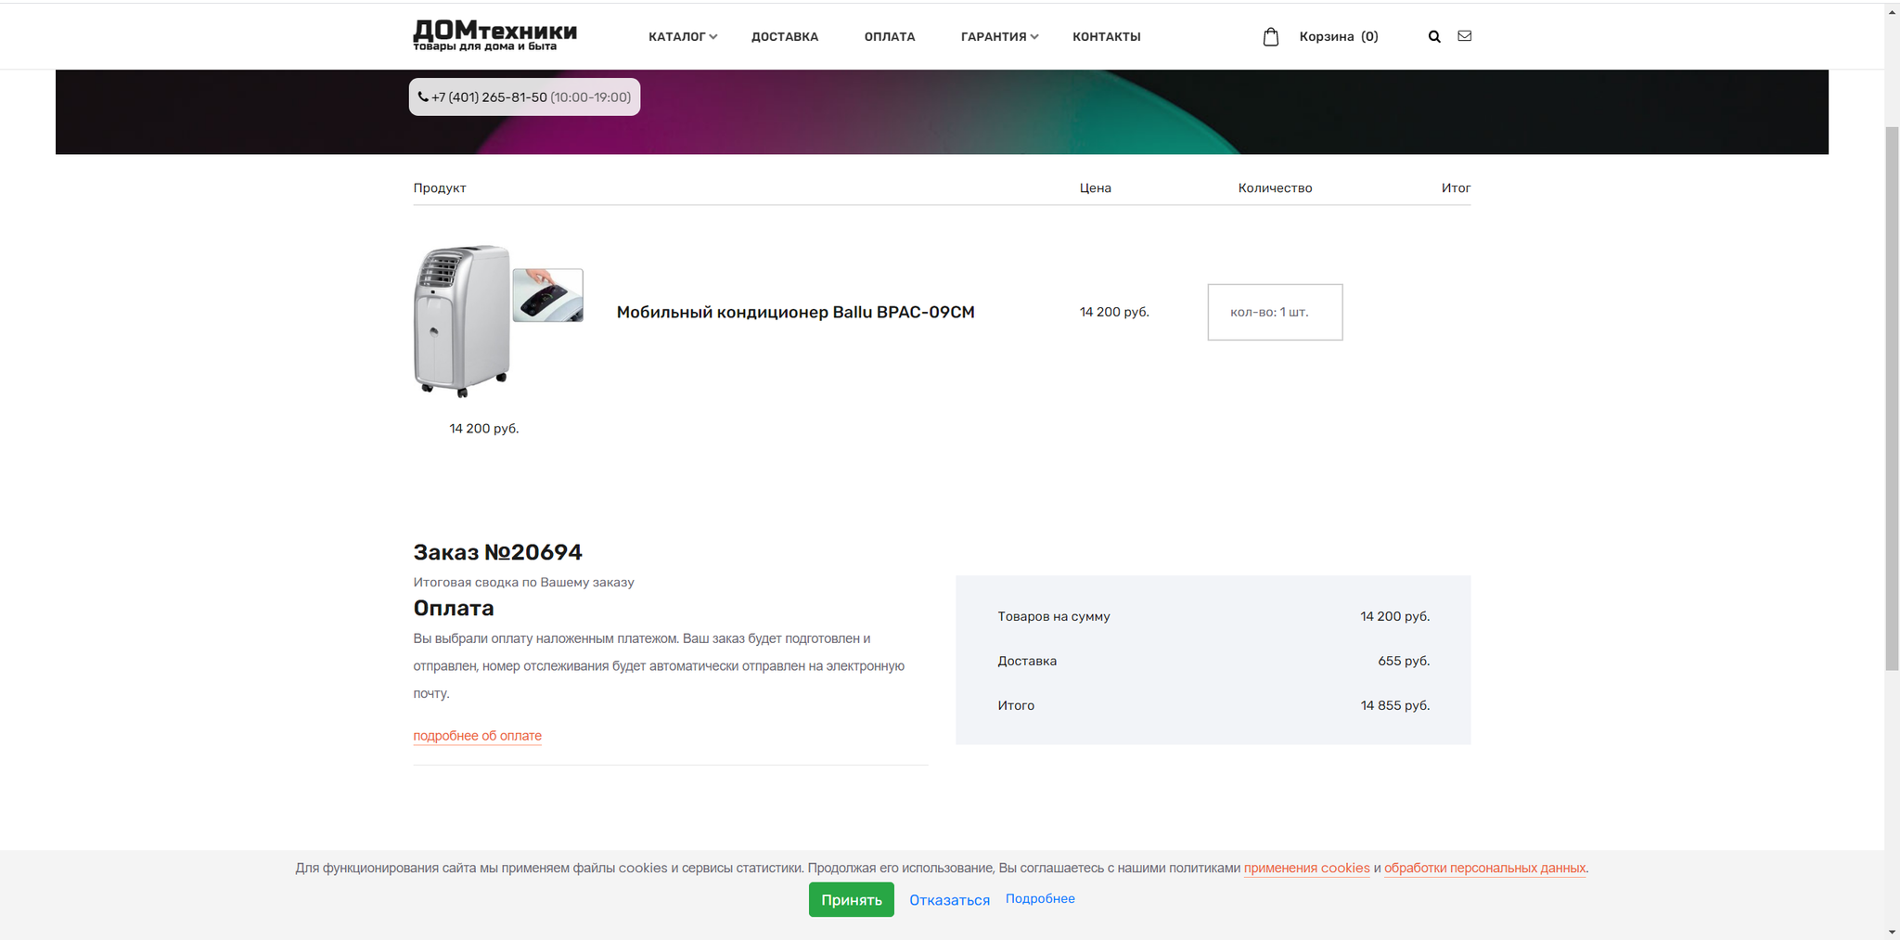
Task: Open the Доставка menu item
Action: point(785,37)
